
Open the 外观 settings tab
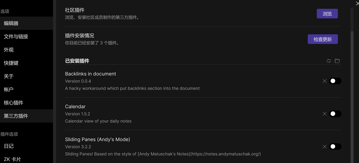[27, 50]
